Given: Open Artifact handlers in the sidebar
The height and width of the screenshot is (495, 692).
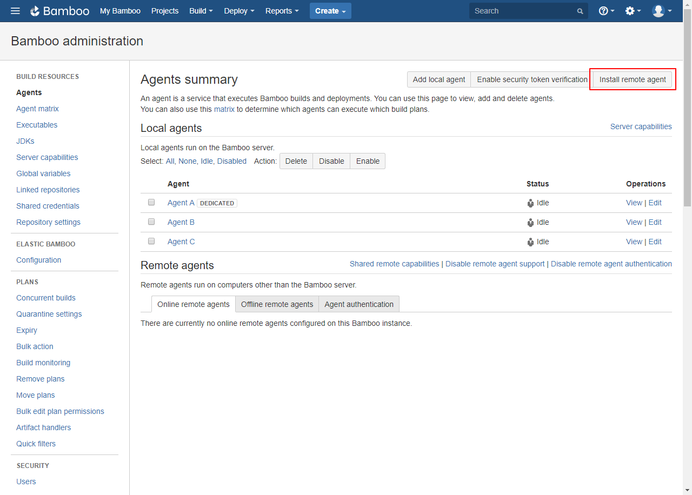Looking at the screenshot, I should pos(43,427).
